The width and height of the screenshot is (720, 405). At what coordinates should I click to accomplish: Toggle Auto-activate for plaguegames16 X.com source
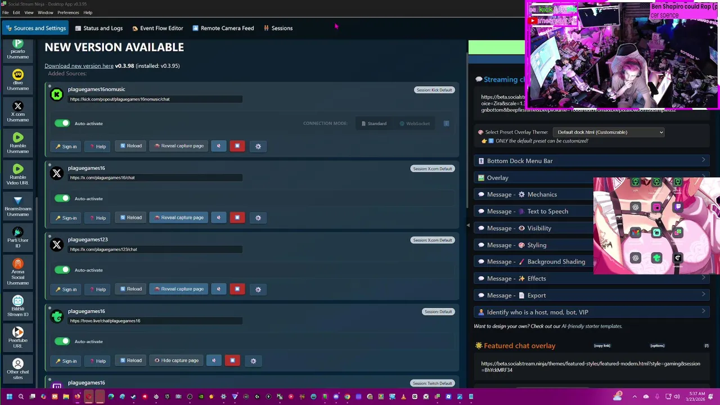[62, 198]
